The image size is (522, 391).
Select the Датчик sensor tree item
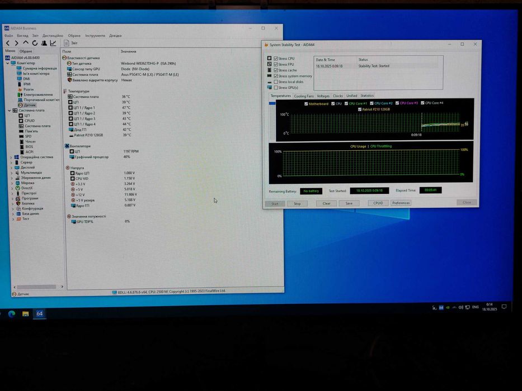click(27, 105)
